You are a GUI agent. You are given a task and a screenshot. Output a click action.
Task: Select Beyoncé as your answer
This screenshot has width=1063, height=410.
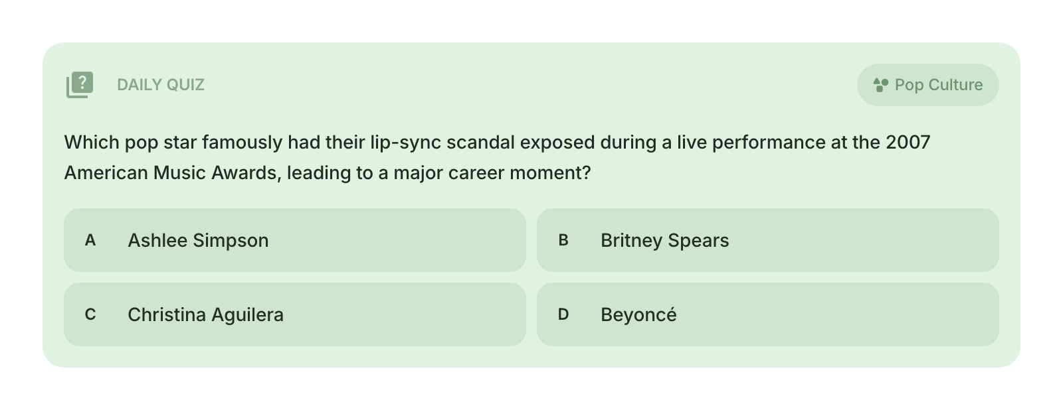(638, 314)
